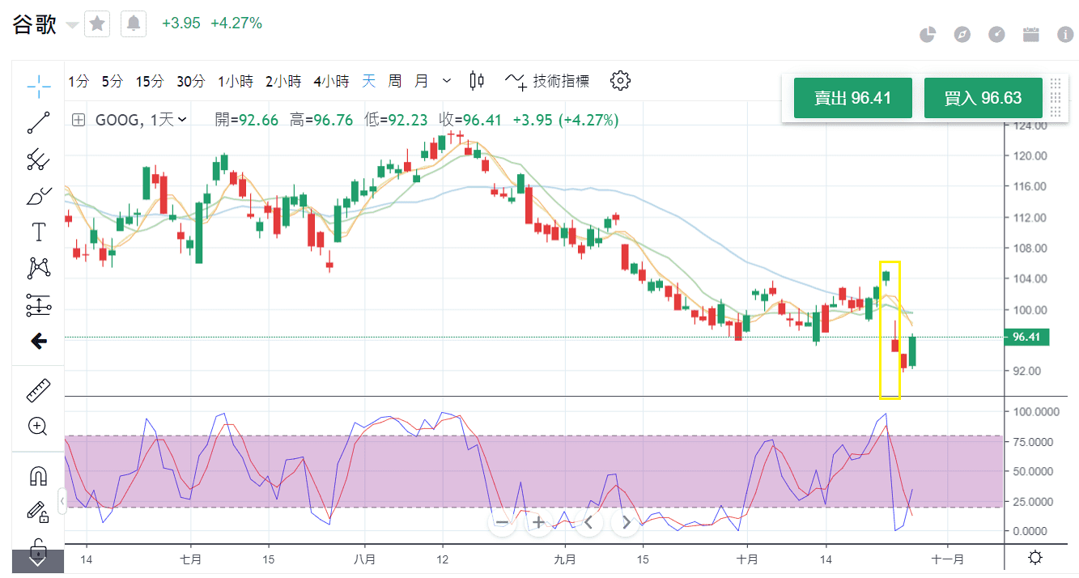Click the price alert bell icon
The height and width of the screenshot is (578, 1079).
coord(134,24)
